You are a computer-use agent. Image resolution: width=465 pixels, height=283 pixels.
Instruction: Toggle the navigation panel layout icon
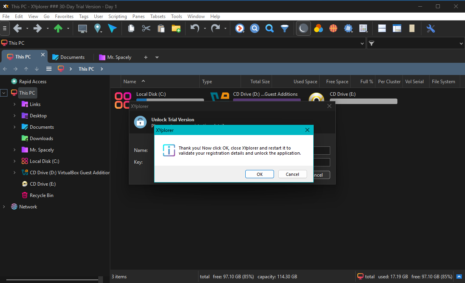(x=397, y=28)
